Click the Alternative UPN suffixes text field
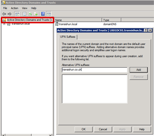Viewport: 154px width, 136px height. (x=94, y=70)
